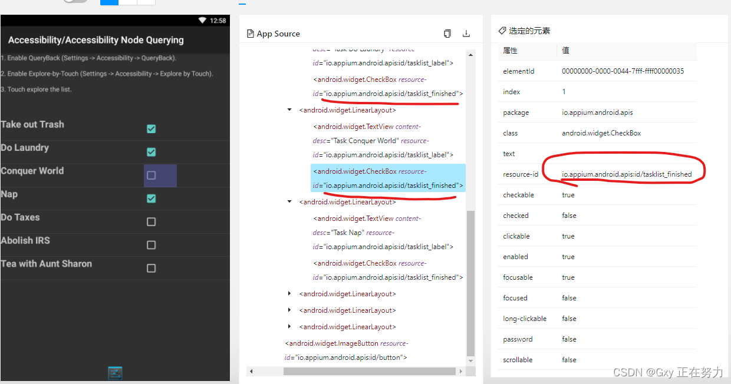The height and width of the screenshot is (384, 731).
Task: Tap the Do Taxes list label
Action: (21, 217)
